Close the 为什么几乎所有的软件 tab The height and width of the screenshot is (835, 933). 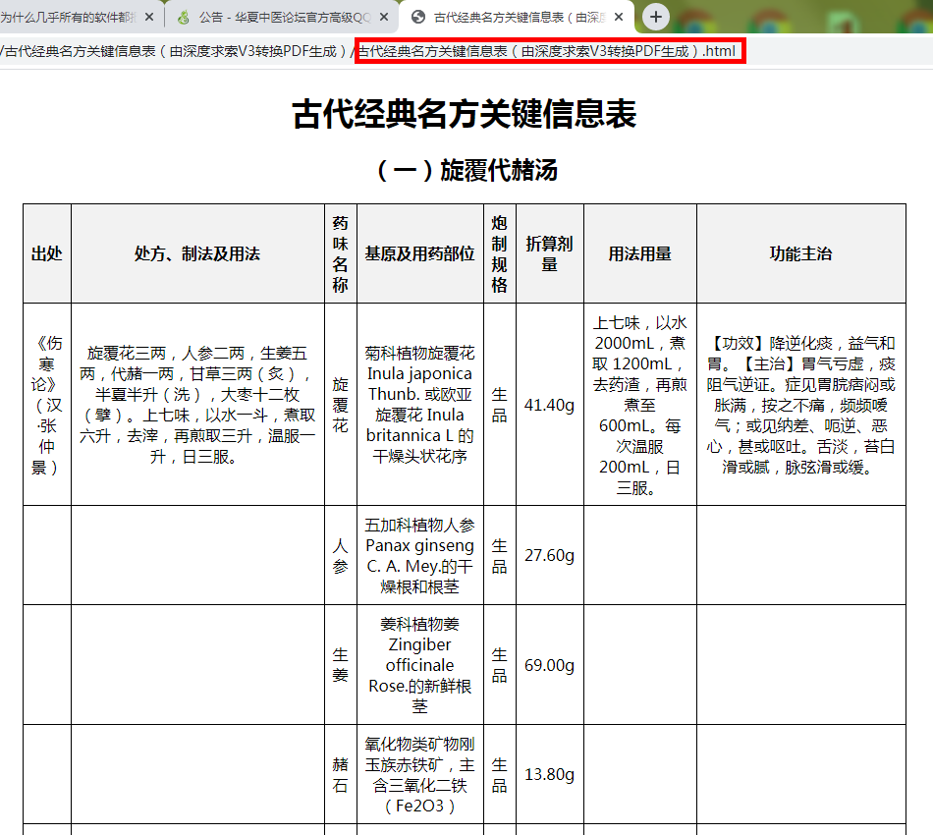click(149, 17)
